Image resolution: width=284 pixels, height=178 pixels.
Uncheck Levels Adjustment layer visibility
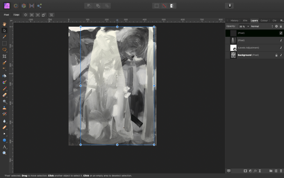click(281, 48)
